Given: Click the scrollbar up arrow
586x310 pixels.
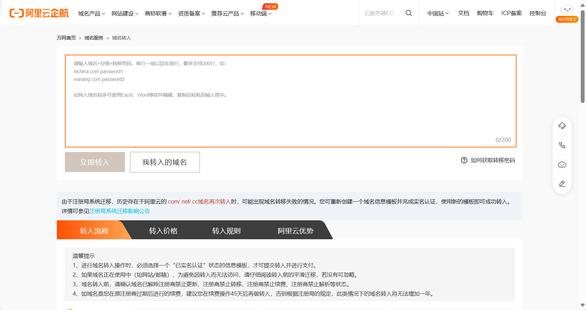Looking at the screenshot, I should click(x=583, y=5).
